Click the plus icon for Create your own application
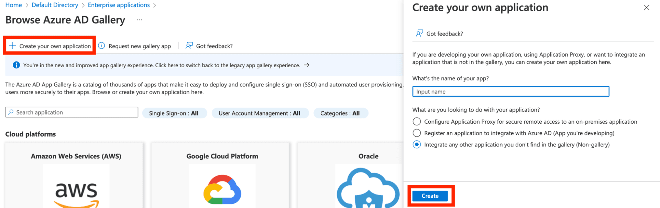This screenshot has height=208, width=660. click(x=12, y=46)
